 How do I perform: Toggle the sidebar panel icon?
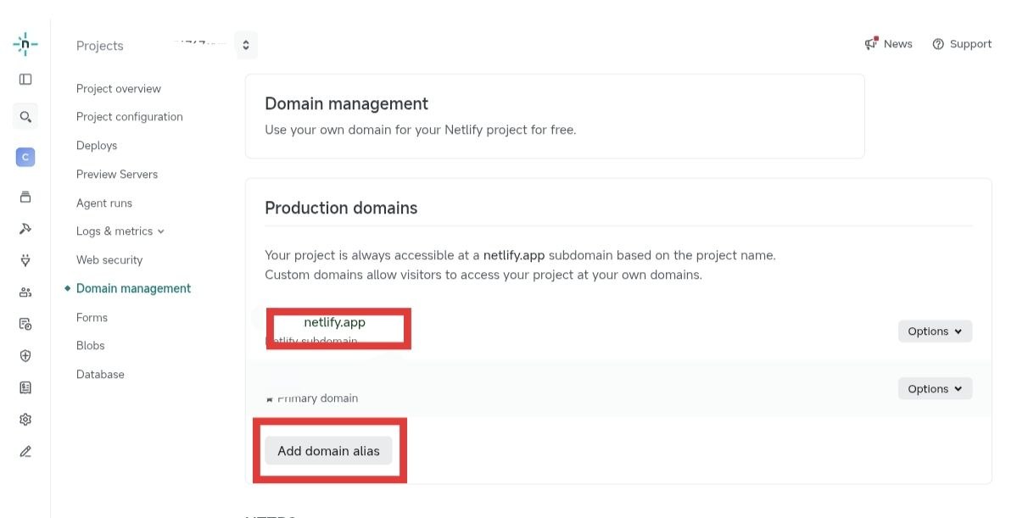tap(25, 79)
